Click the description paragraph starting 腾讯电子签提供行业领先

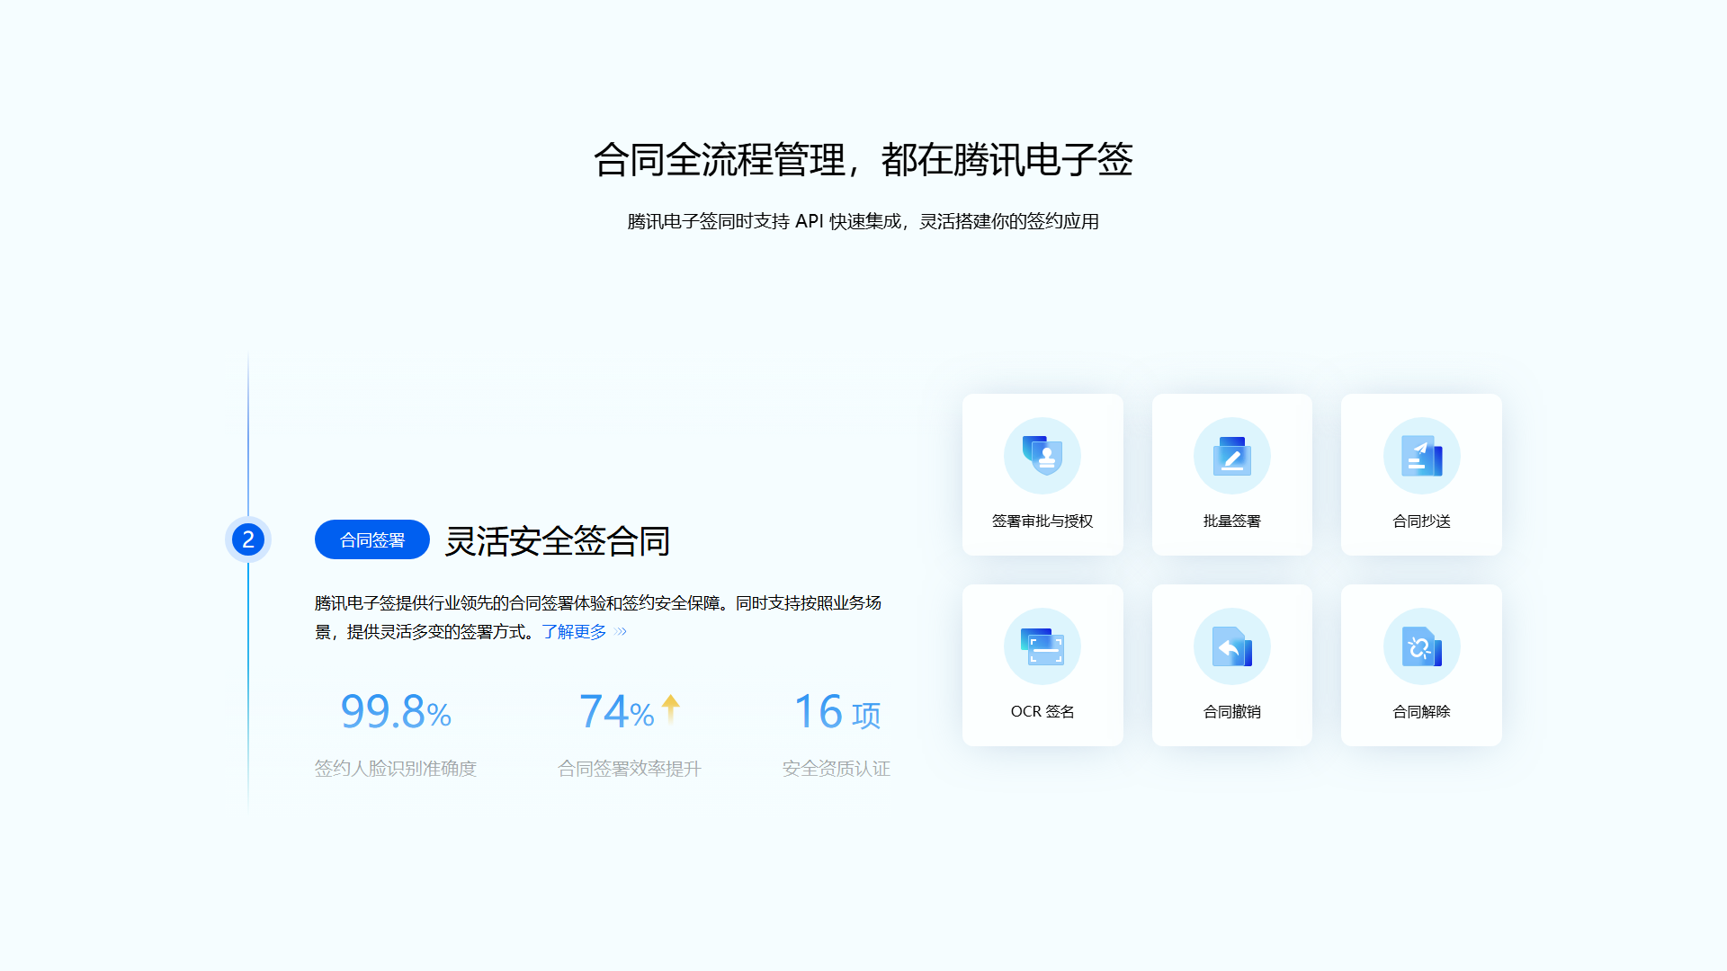pos(598,618)
